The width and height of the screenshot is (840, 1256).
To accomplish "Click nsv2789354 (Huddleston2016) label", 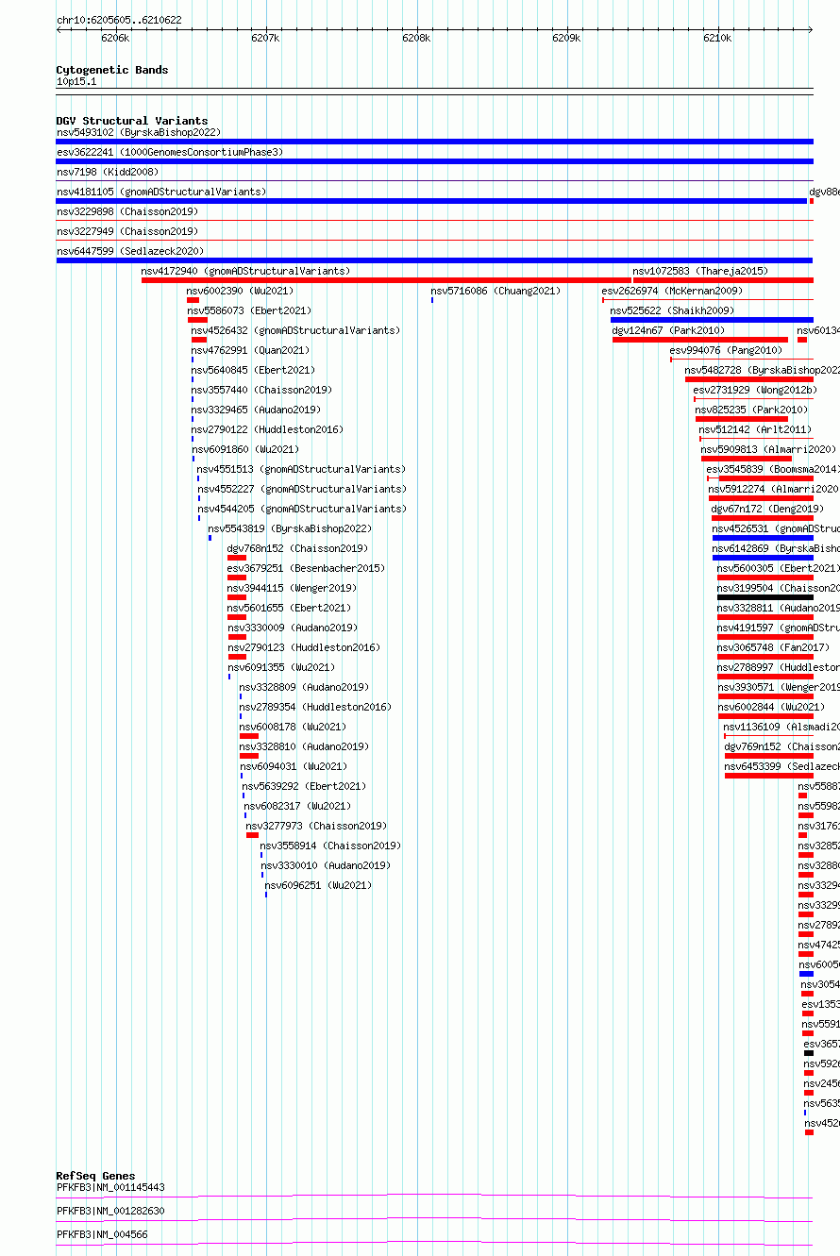I will (315, 708).
